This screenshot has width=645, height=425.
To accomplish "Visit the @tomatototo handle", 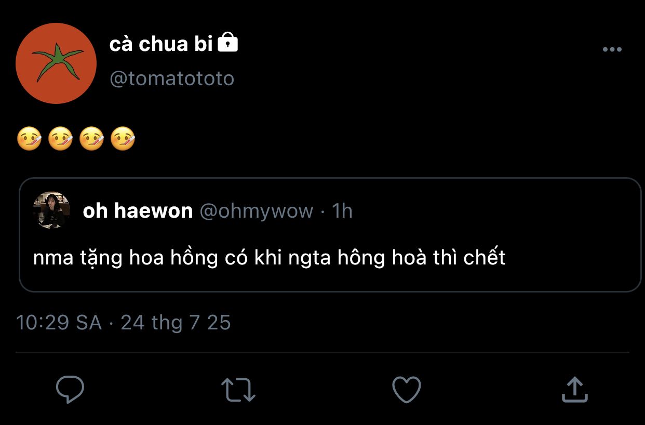I will [x=172, y=78].
